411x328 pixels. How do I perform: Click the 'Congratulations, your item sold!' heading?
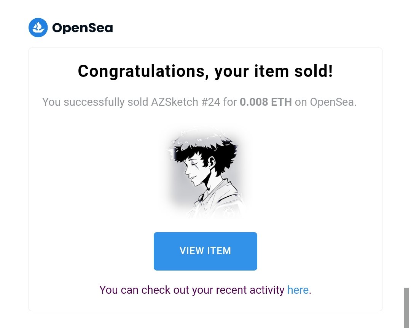coord(205,71)
